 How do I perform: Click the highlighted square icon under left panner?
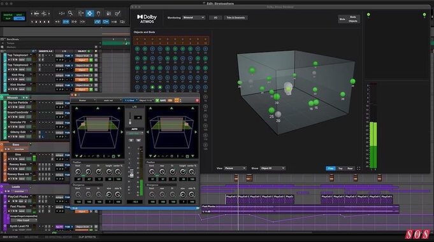(113, 156)
